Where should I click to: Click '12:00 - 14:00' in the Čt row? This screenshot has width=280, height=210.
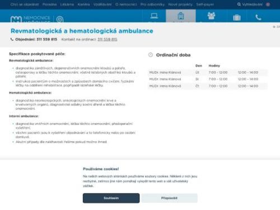click(x=248, y=86)
